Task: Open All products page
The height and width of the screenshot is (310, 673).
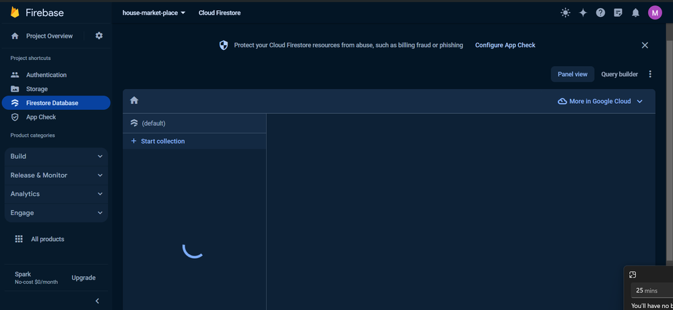Action: coord(47,239)
